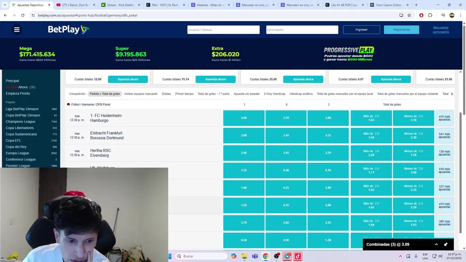Viewport: 466px width, 262px height.
Task: Open the media control icon in Chrome toolbar
Action: click(x=443, y=15)
